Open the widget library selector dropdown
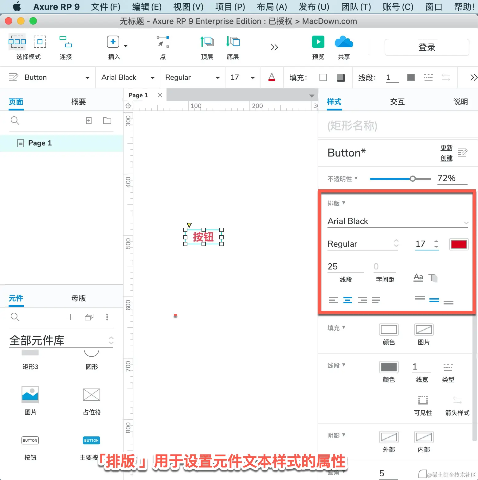 [61, 340]
